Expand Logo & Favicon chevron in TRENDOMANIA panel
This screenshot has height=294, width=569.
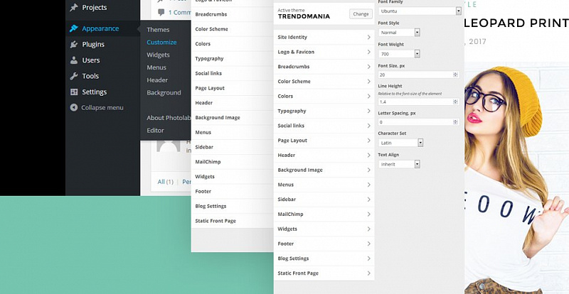pyautogui.click(x=368, y=52)
